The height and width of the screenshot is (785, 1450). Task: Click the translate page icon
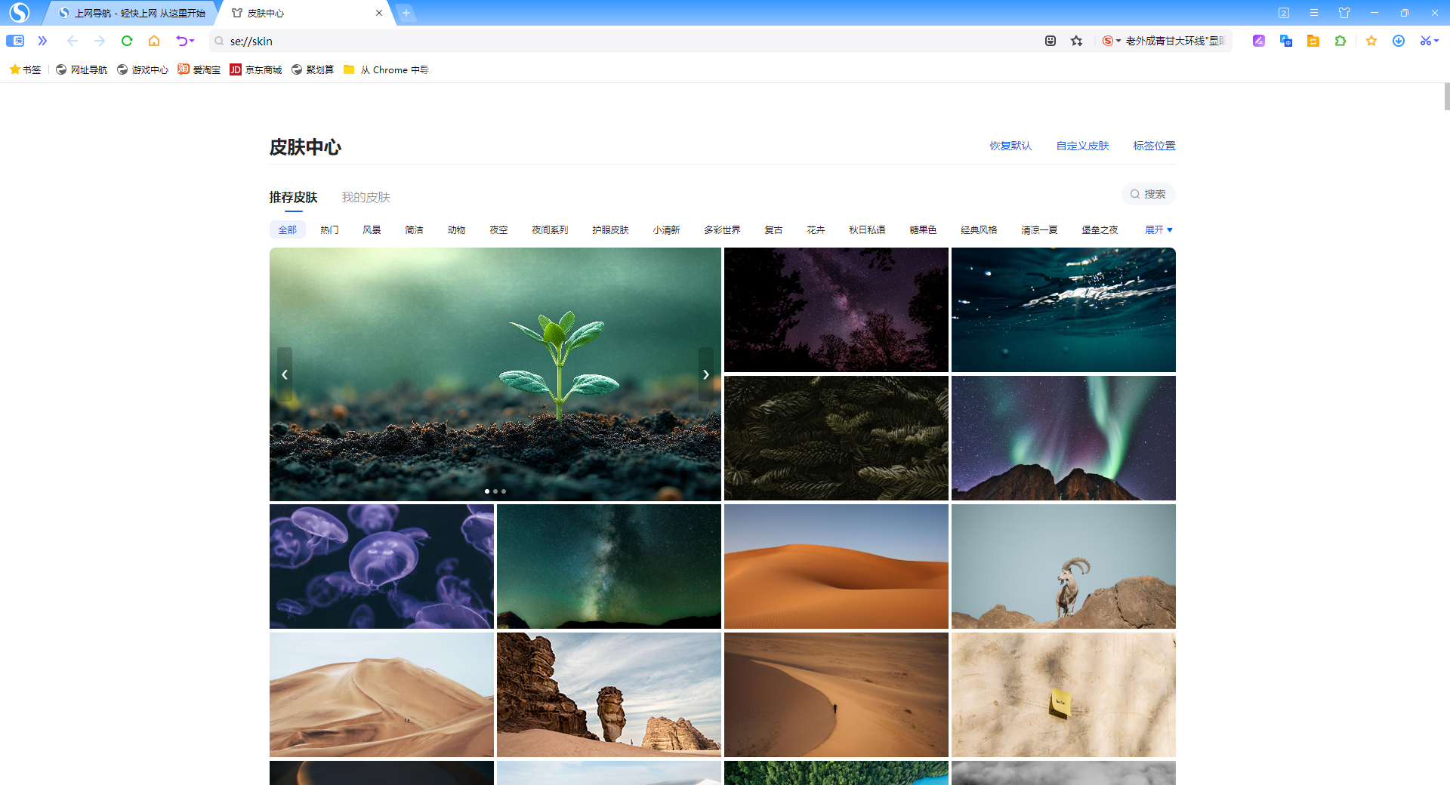pyautogui.click(x=1286, y=41)
